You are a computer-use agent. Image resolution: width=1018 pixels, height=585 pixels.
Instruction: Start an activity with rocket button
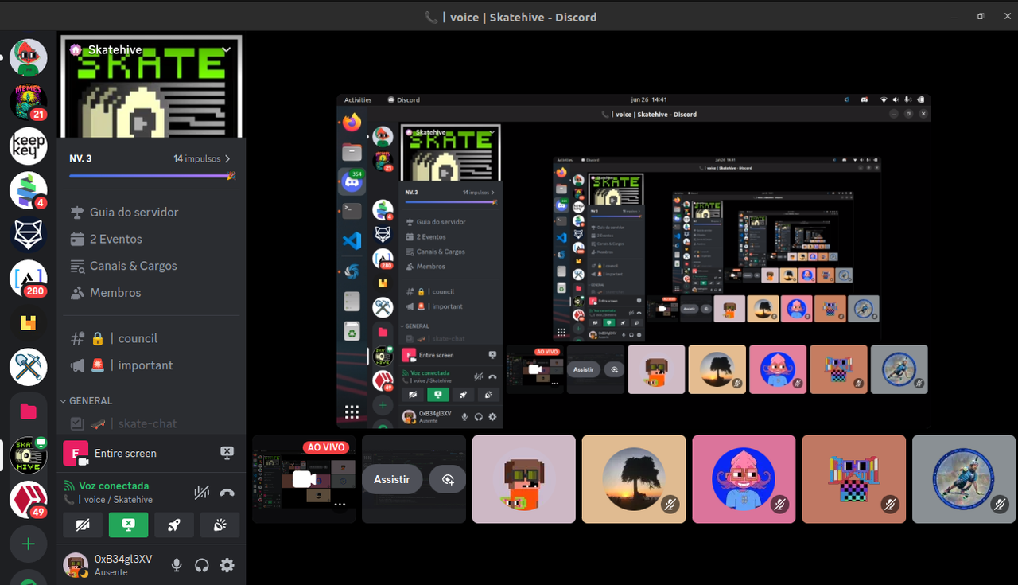175,525
